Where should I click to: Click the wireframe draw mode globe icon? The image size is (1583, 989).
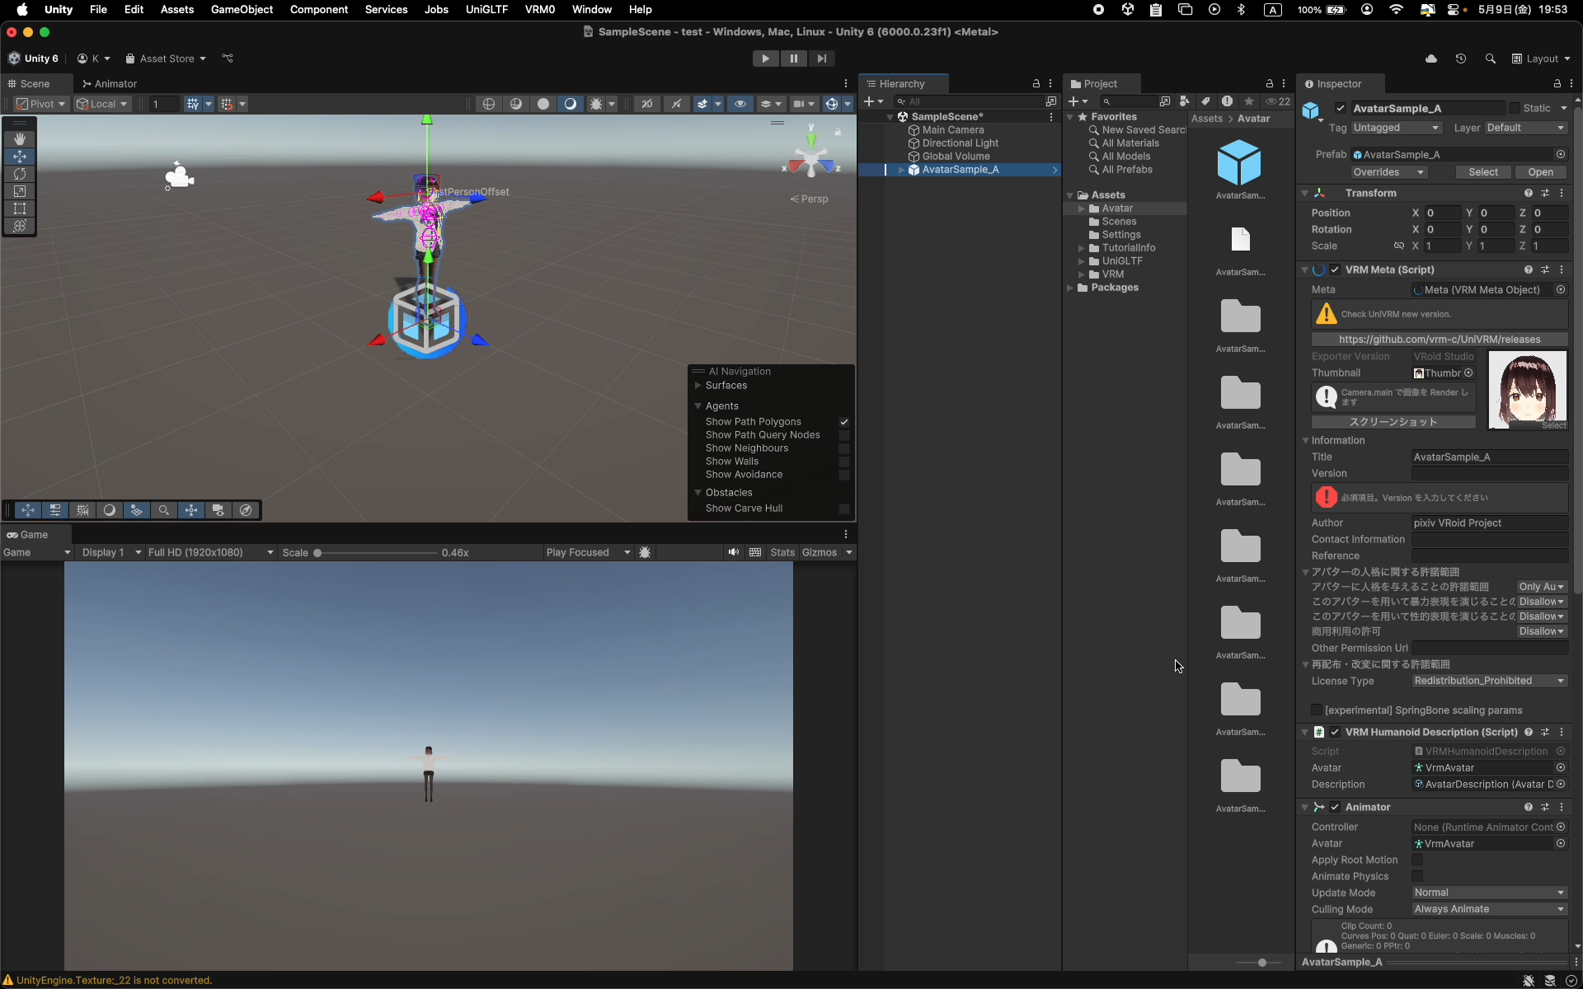click(x=489, y=104)
